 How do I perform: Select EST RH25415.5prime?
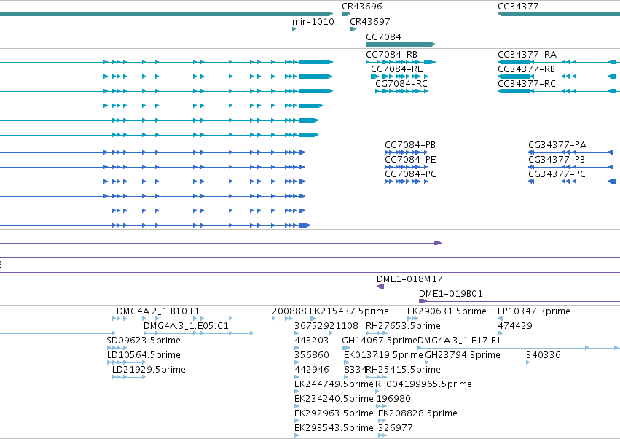403,370
